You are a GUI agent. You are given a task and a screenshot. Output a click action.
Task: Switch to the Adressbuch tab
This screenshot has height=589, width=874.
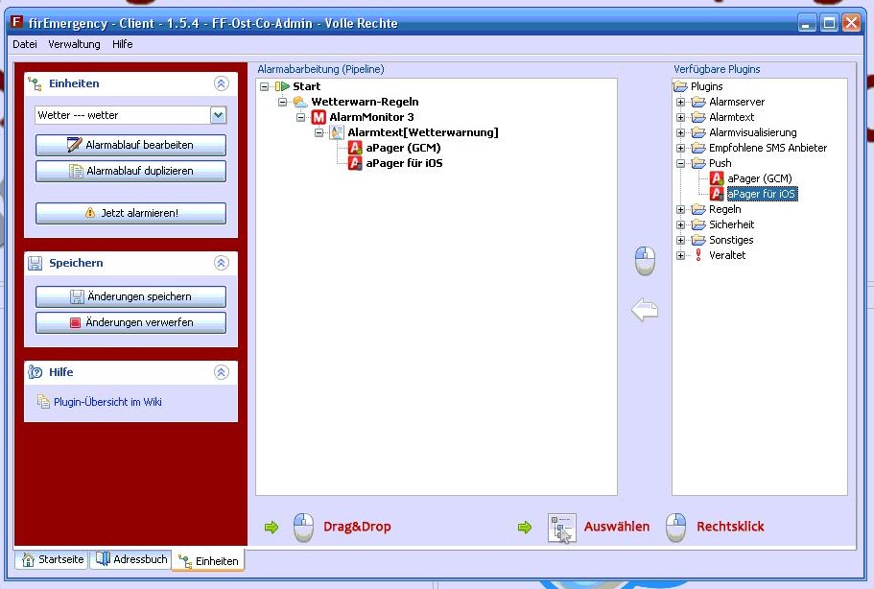(130, 559)
